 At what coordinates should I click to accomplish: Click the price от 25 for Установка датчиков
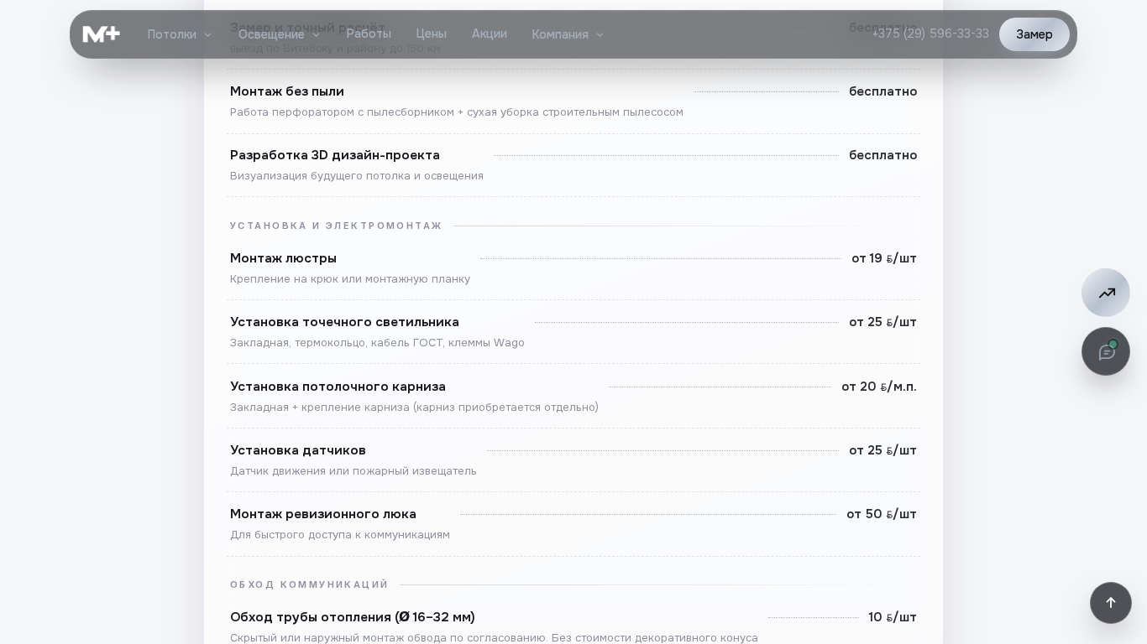[x=883, y=450]
